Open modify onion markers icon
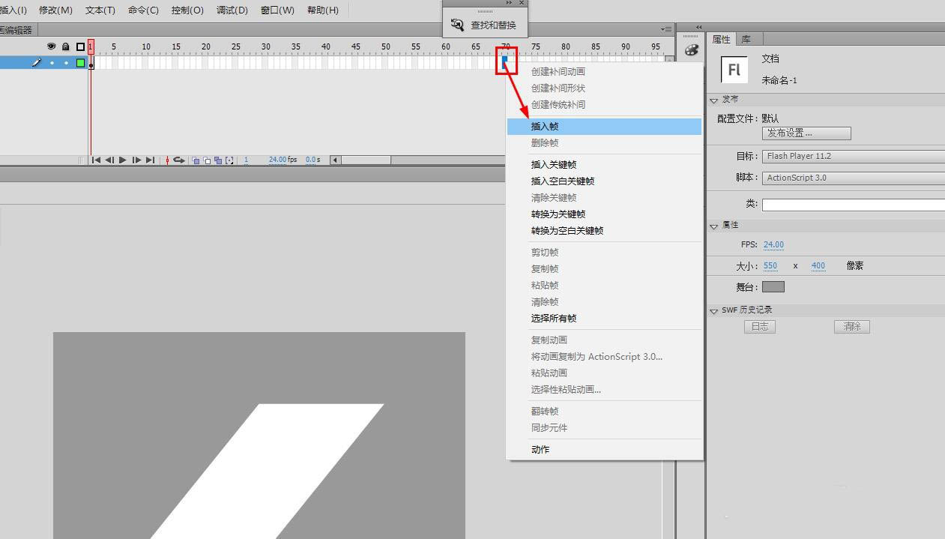The width and height of the screenshot is (945, 539). (229, 160)
